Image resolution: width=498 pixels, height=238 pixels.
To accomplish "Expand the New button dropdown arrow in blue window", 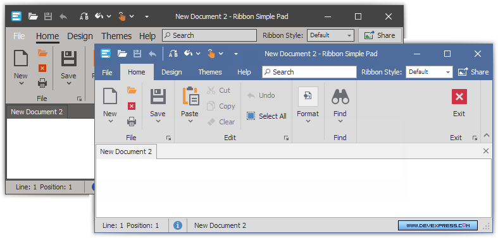I will (x=111, y=121).
